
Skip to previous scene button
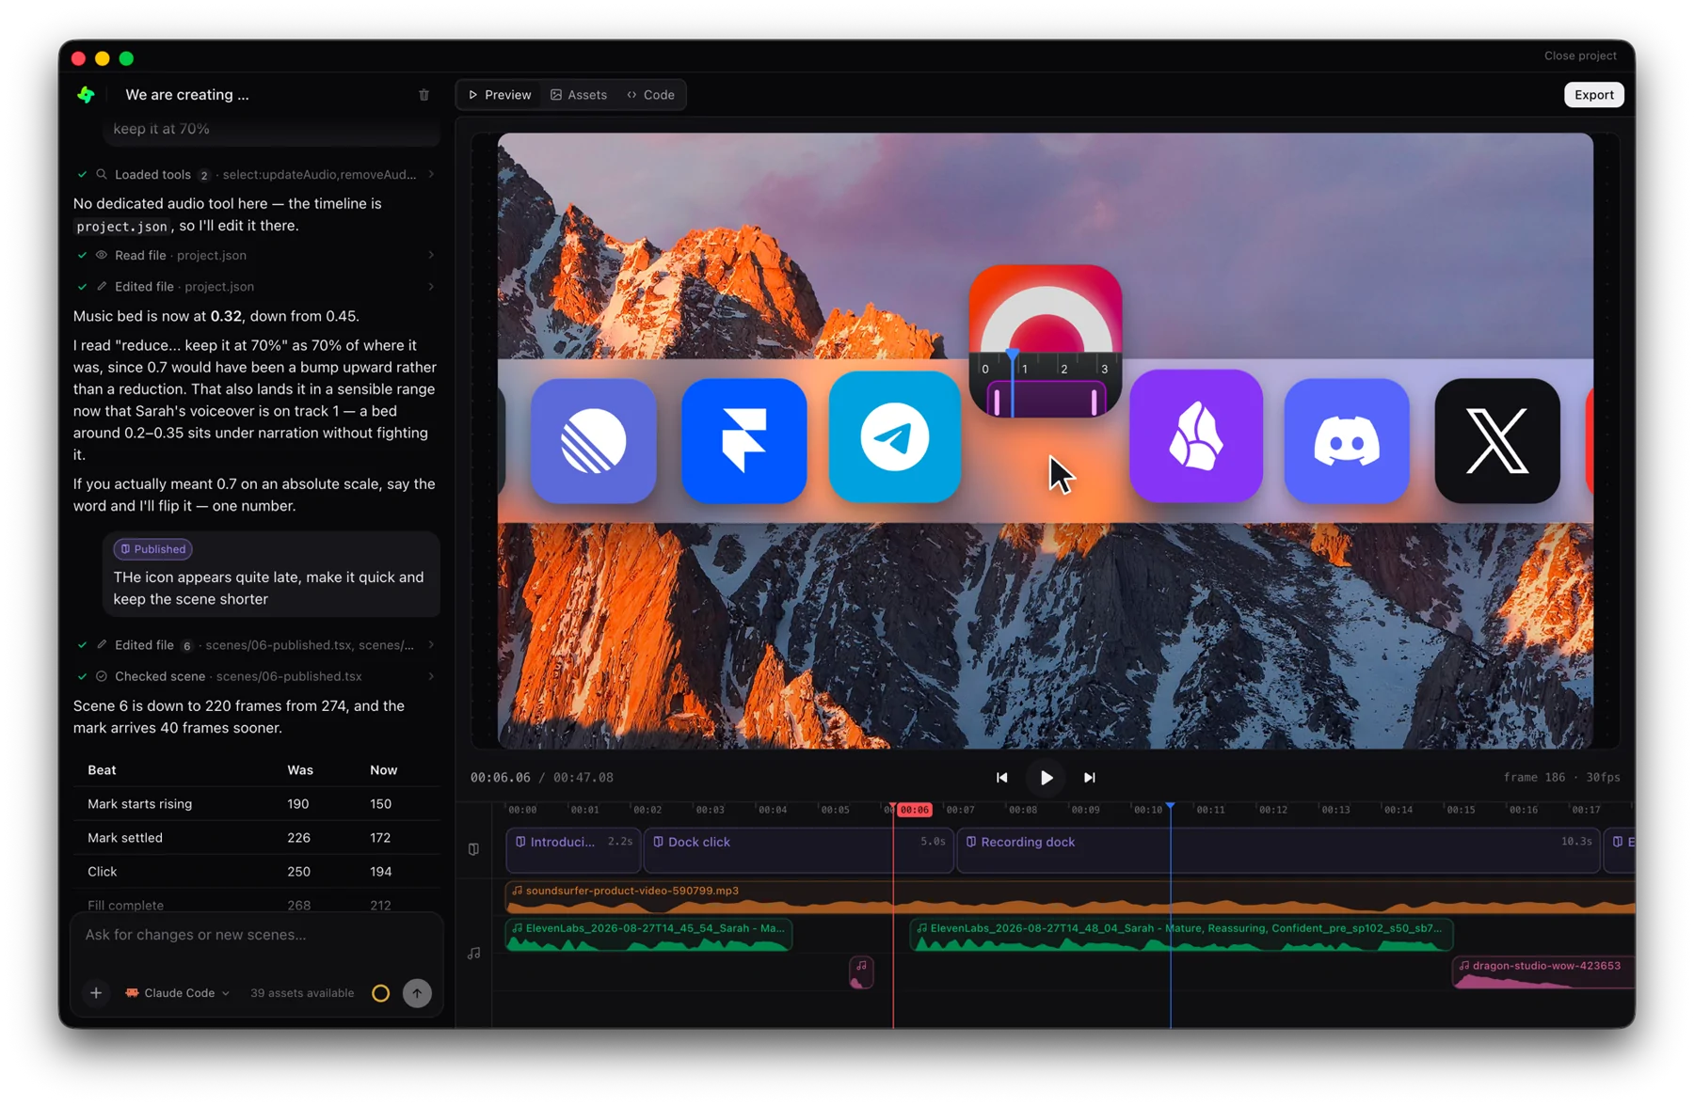(x=1001, y=778)
